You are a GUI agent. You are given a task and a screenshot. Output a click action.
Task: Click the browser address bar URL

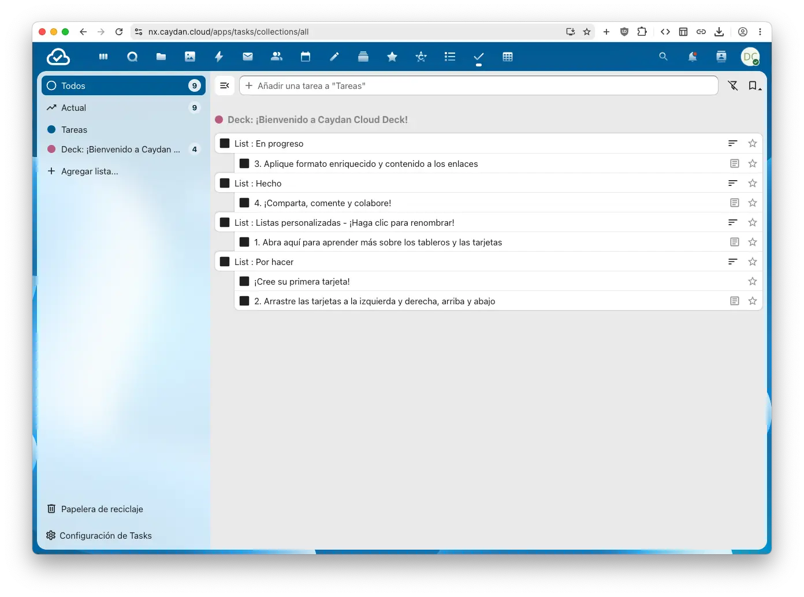229,32
